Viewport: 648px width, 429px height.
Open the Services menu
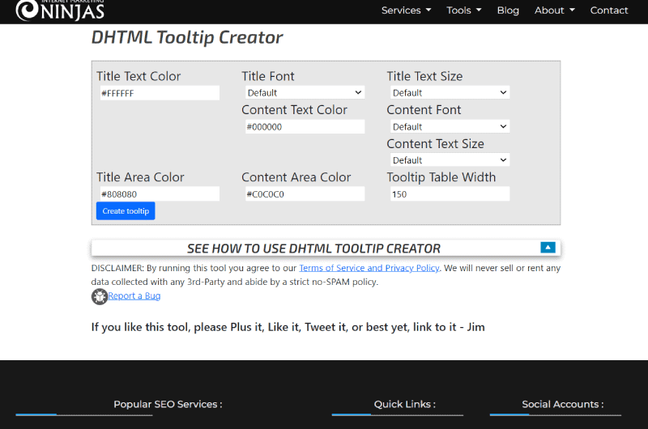pyautogui.click(x=406, y=11)
